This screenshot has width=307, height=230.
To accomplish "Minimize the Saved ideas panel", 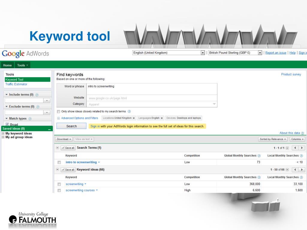I will [x=49, y=129].
